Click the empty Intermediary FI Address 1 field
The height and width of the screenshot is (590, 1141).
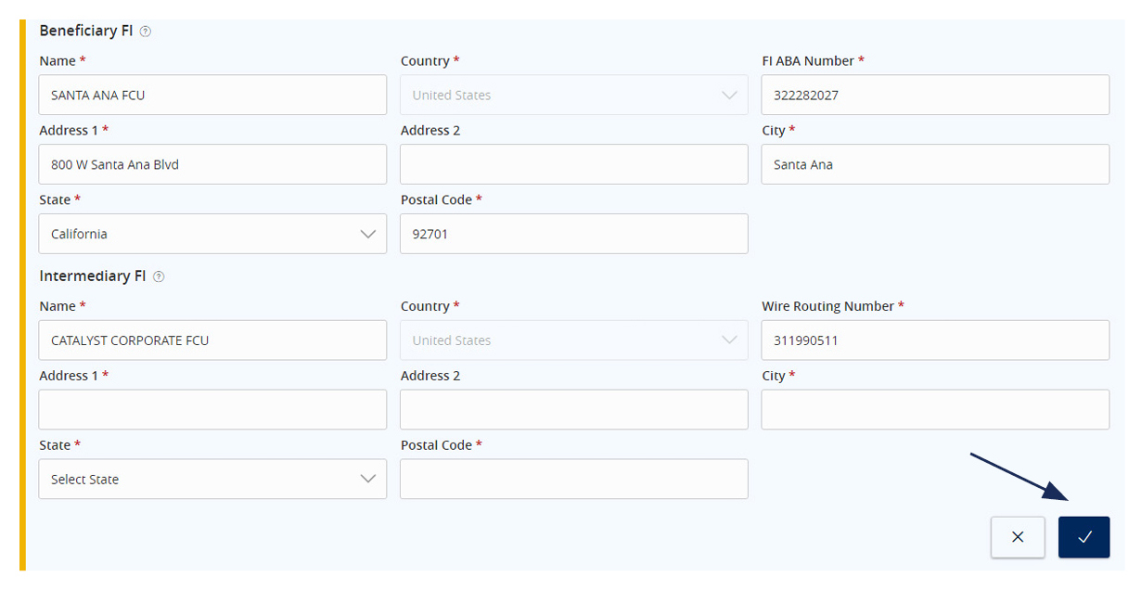212,409
